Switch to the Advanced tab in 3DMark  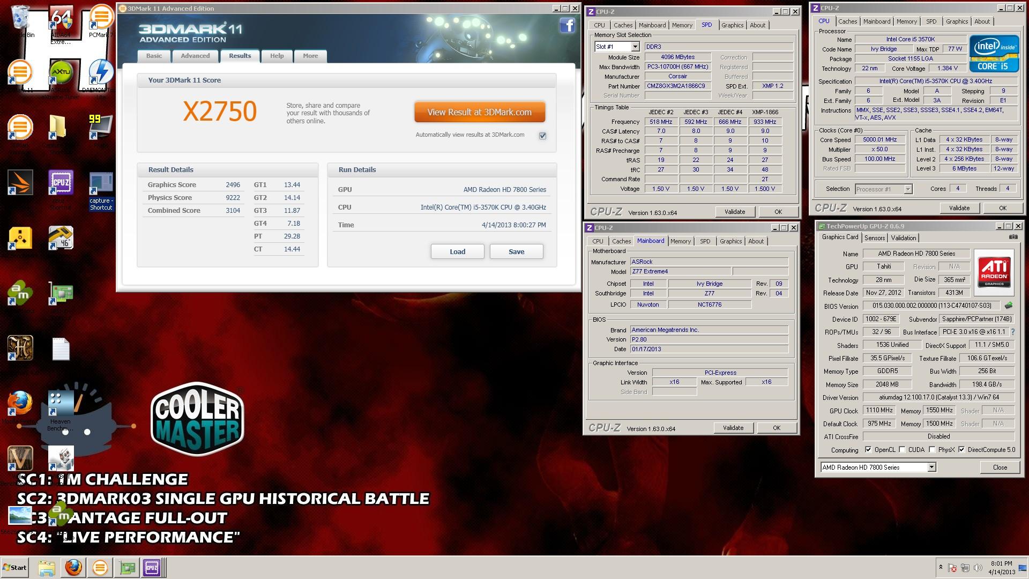(x=195, y=56)
